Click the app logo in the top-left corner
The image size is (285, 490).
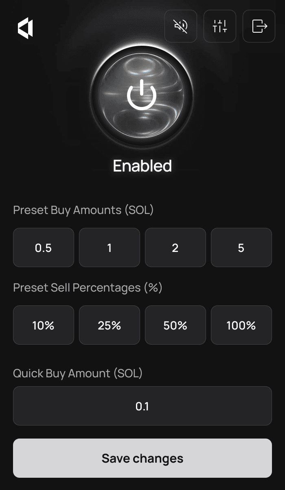point(25,29)
